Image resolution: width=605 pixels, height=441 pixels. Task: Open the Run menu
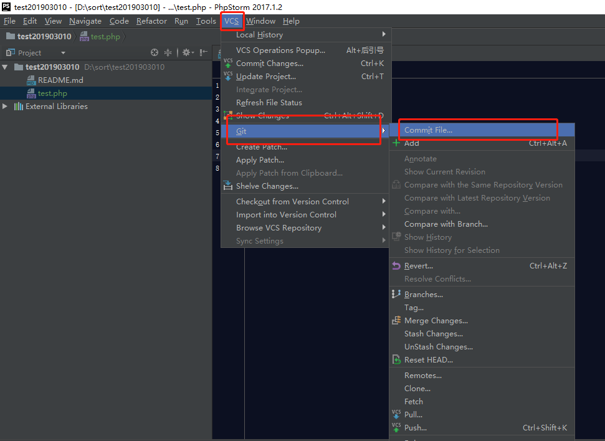tap(181, 21)
